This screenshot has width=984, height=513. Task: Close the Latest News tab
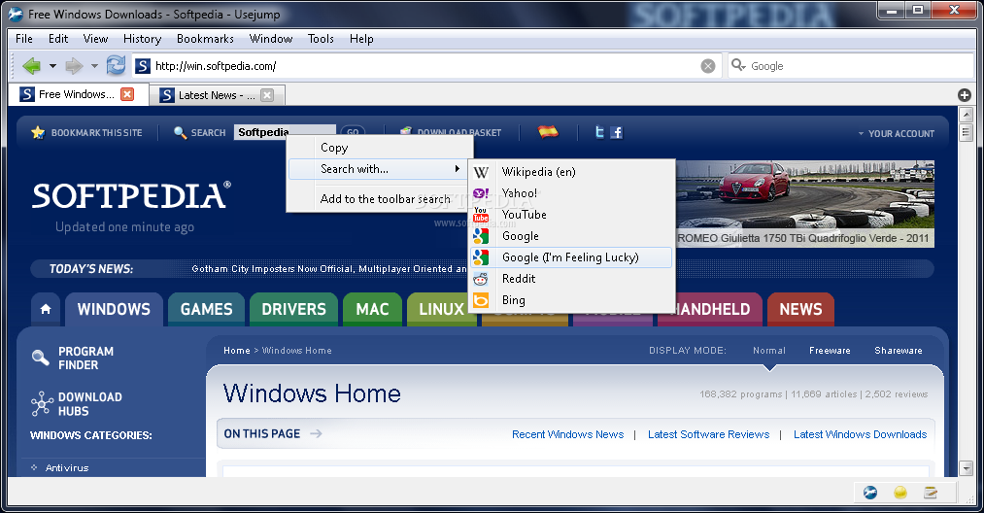tap(267, 95)
